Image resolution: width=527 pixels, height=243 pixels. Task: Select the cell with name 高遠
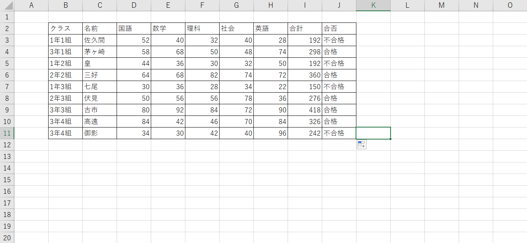100,122
